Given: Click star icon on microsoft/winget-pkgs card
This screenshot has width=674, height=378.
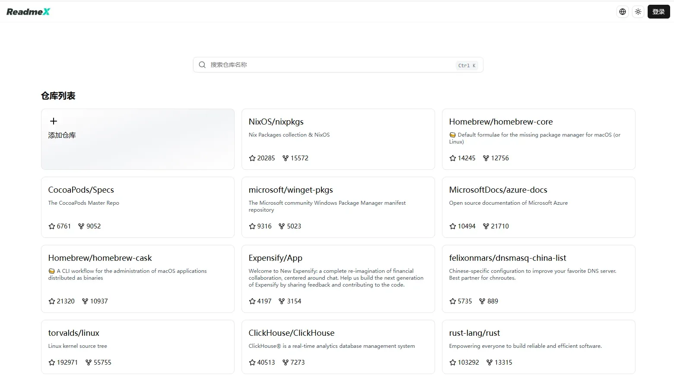Looking at the screenshot, I should click(x=252, y=226).
